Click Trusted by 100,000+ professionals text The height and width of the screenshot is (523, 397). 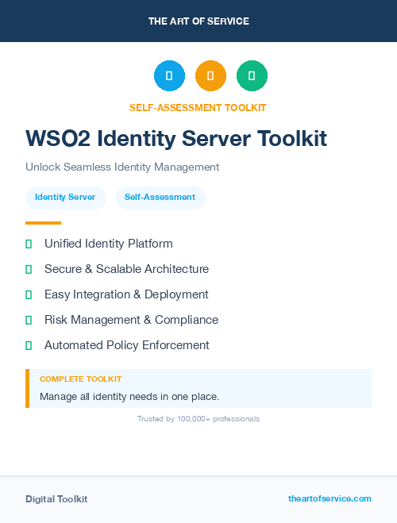click(198, 419)
